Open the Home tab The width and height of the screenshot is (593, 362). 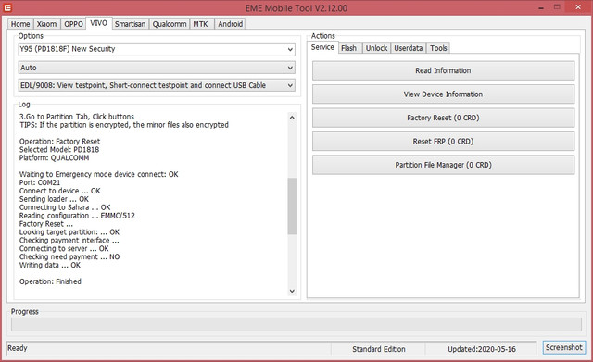(x=20, y=24)
